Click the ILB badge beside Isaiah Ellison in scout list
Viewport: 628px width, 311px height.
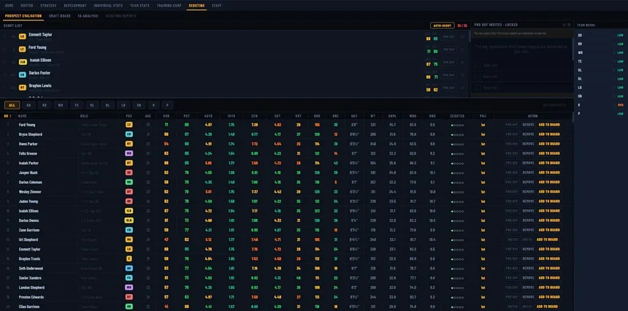point(23,62)
